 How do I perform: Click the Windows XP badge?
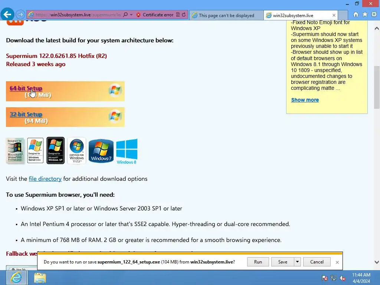click(x=56, y=151)
